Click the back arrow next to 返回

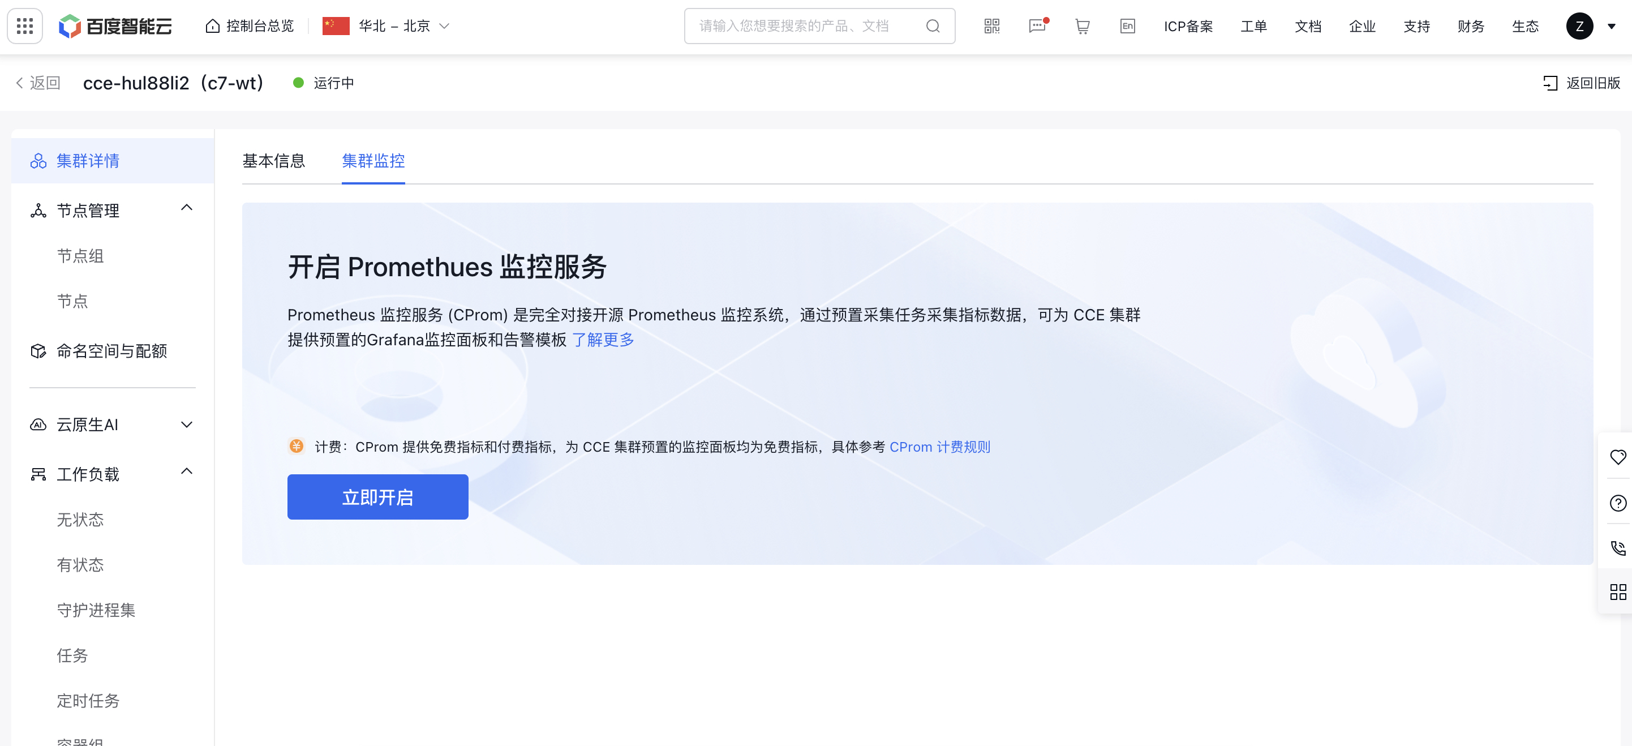coord(20,83)
